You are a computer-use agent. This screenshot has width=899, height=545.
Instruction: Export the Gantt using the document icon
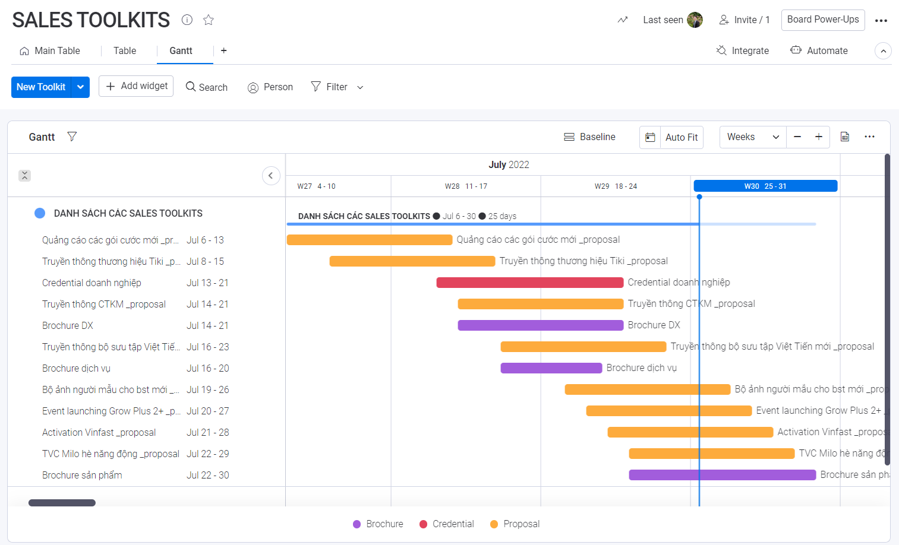[x=844, y=137]
